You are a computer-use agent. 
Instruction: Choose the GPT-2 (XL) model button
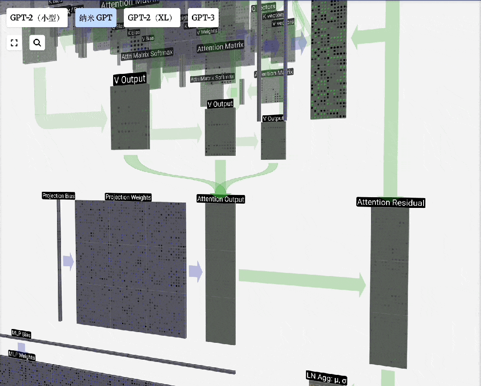click(152, 18)
